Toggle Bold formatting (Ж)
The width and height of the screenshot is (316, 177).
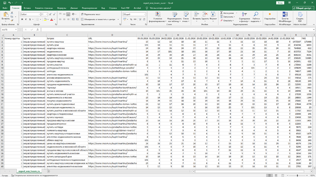pyautogui.click(x=22, y=19)
